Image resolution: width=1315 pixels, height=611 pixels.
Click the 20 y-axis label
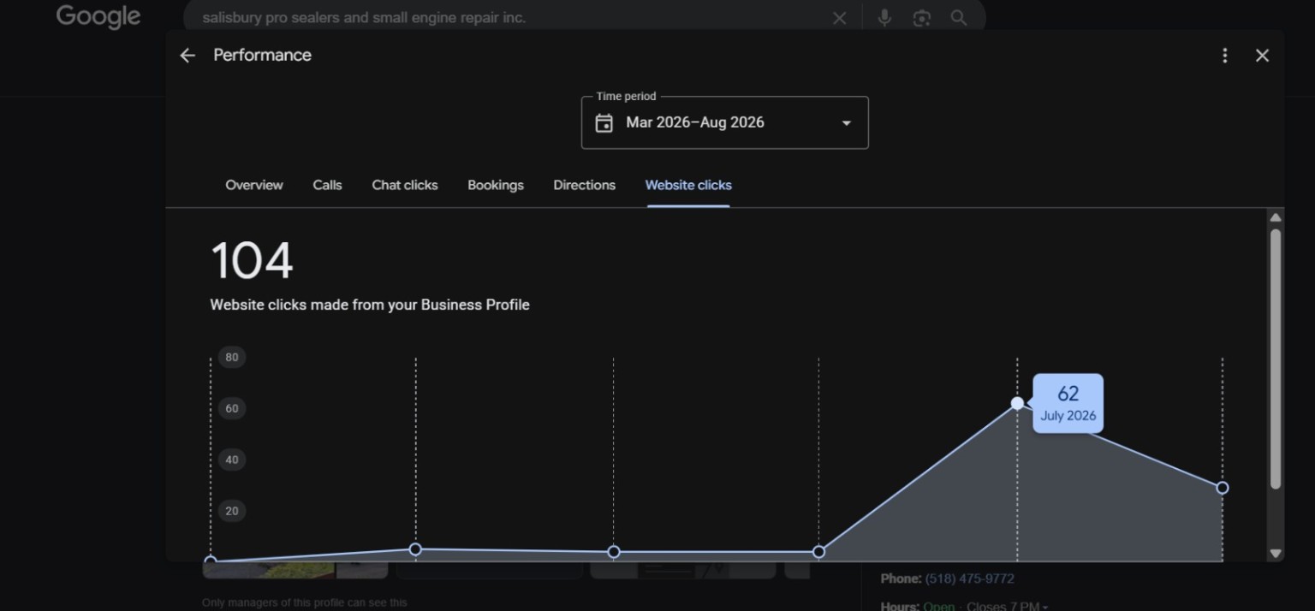click(232, 511)
